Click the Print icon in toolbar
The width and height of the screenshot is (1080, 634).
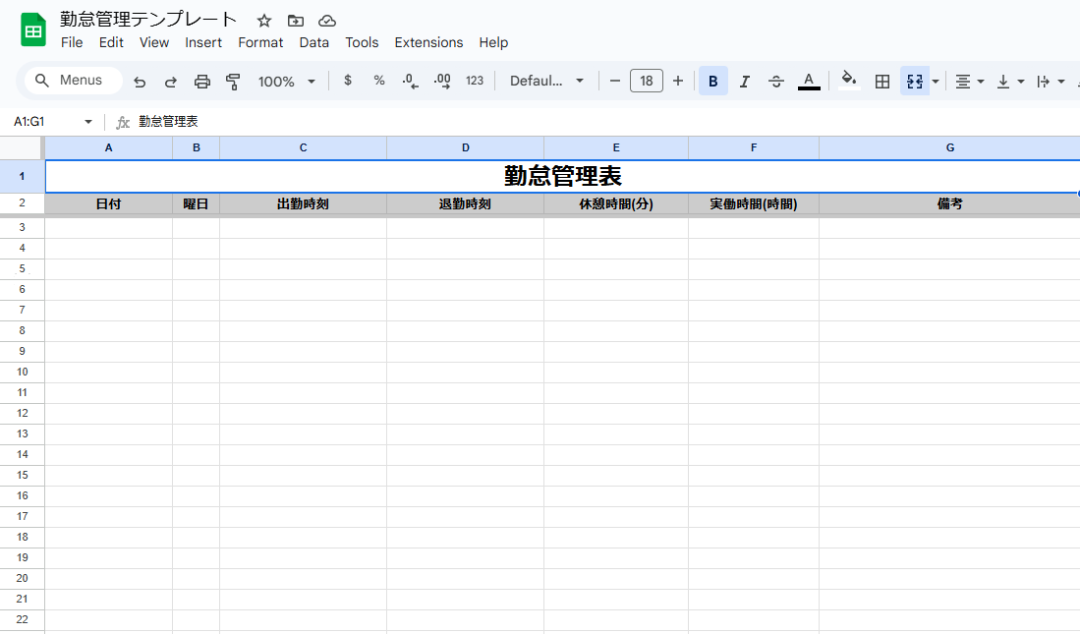pos(202,82)
